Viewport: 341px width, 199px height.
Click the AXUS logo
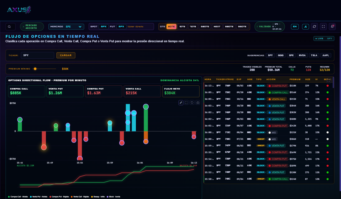pyautogui.click(x=19, y=10)
